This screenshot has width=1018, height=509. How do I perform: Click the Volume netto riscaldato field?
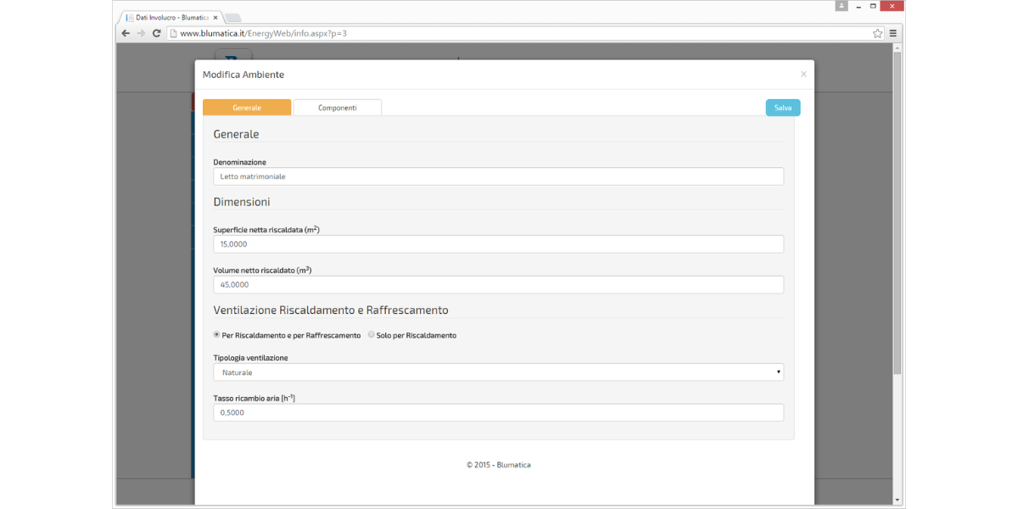[x=498, y=285]
